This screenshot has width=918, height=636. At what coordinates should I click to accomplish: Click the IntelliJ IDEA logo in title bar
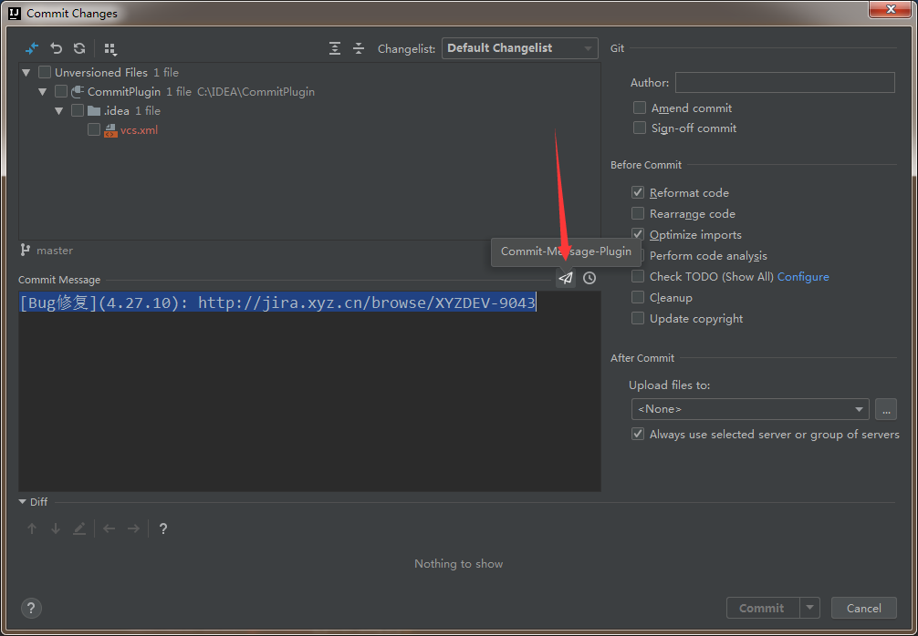click(x=16, y=12)
